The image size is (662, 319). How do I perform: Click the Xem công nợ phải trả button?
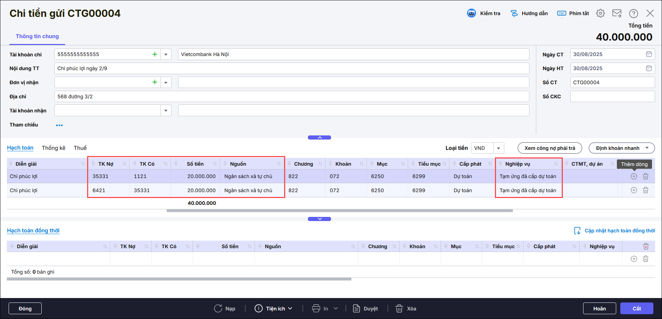(550, 148)
